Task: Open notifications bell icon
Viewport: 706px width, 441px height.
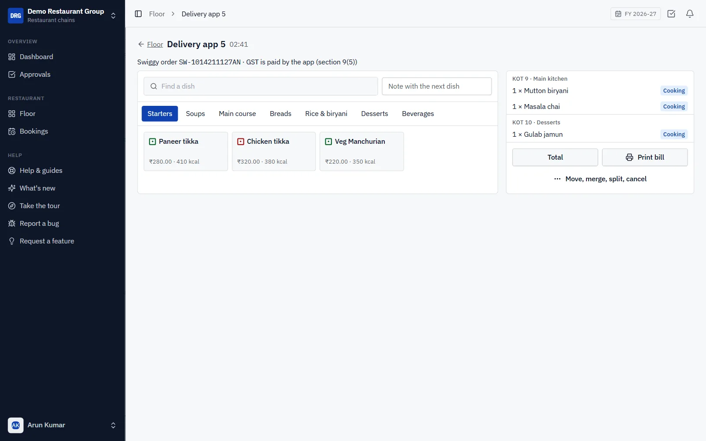Action: (x=690, y=14)
